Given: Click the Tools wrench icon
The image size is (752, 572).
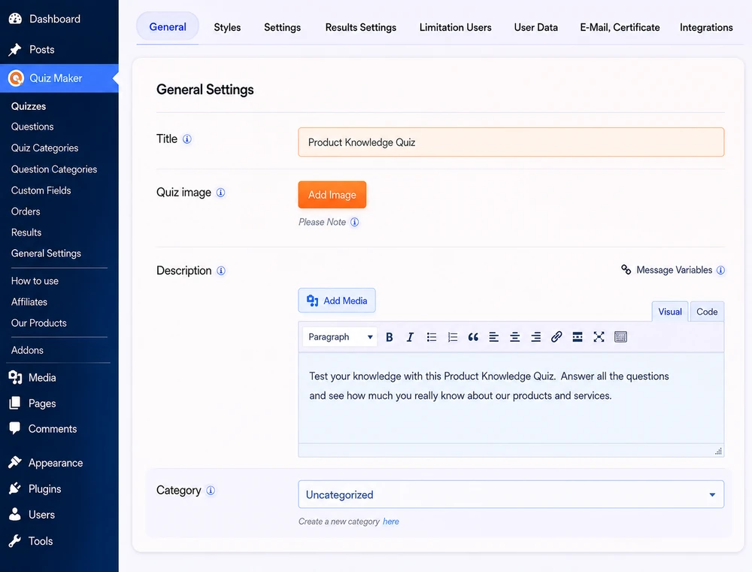Looking at the screenshot, I should pos(15,541).
